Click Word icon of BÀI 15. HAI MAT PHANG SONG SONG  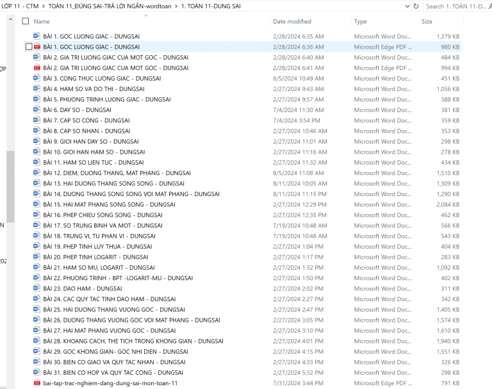(37, 204)
